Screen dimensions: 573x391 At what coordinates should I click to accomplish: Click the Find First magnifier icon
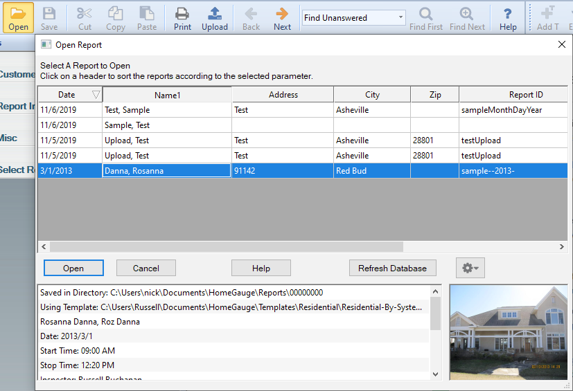click(x=426, y=17)
